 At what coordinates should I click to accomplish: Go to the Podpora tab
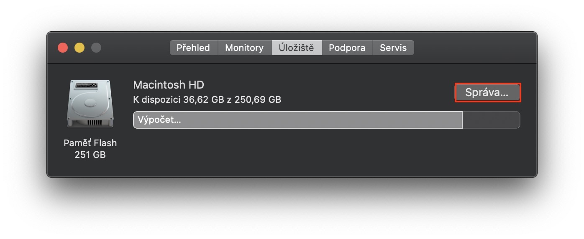point(347,48)
